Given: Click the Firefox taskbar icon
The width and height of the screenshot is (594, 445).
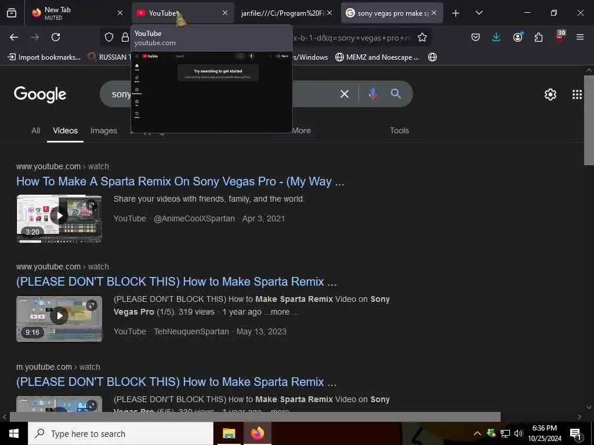Looking at the screenshot, I should (x=257, y=433).
